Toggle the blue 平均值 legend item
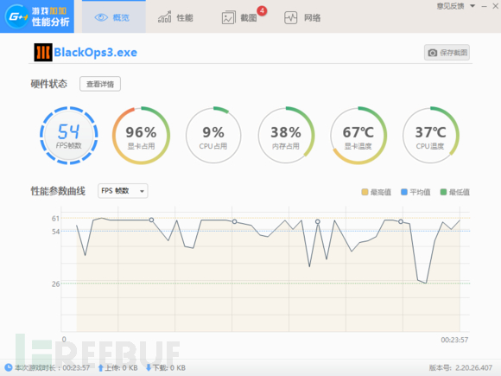The width and height of the screenshot is (501, 376). [415, 192]
